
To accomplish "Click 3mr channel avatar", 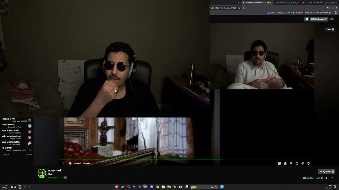I will point(30,120).
